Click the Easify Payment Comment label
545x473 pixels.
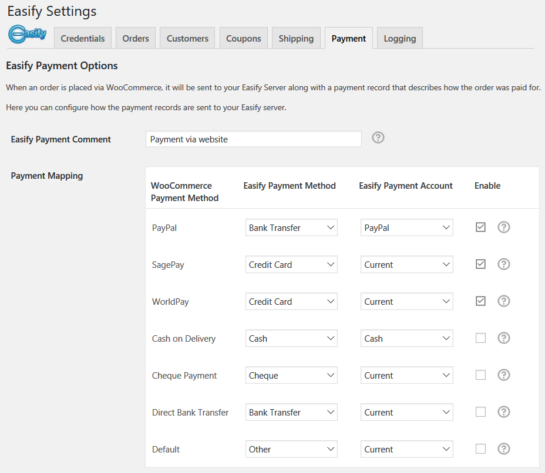click(61, 139)
